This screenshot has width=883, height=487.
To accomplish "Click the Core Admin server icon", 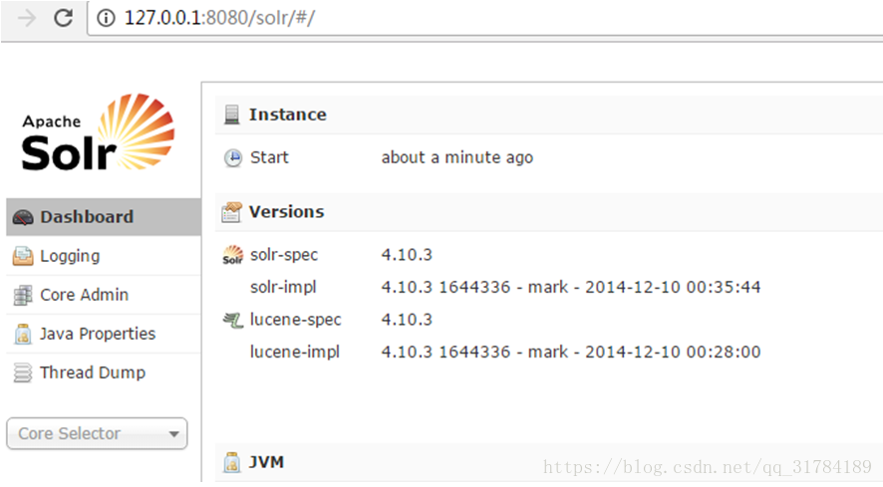I will coord(23,295).
